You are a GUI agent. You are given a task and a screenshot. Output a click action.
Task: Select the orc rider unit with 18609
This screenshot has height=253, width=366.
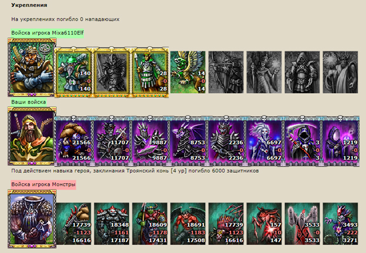pos(150,224)
